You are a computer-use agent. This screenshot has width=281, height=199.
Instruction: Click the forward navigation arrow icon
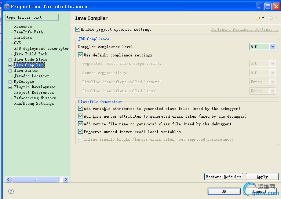click(270, 18)
